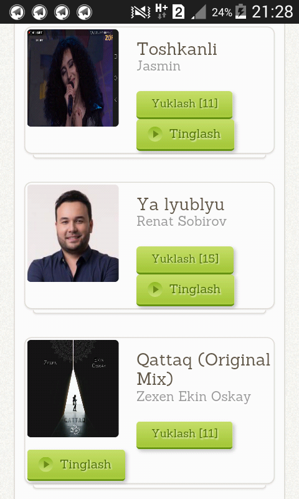This screenshot has height=499, width=299.
Task: Open the Ya lyublyu song title
Action: pyautogui.click(x=181, y=205)
